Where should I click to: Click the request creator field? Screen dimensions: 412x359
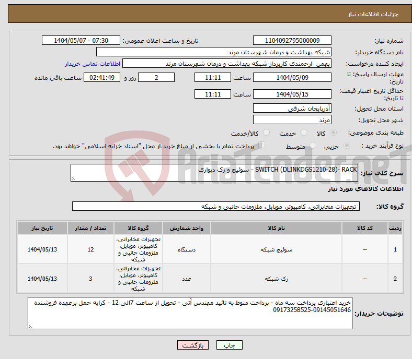[x=227, y=64]
